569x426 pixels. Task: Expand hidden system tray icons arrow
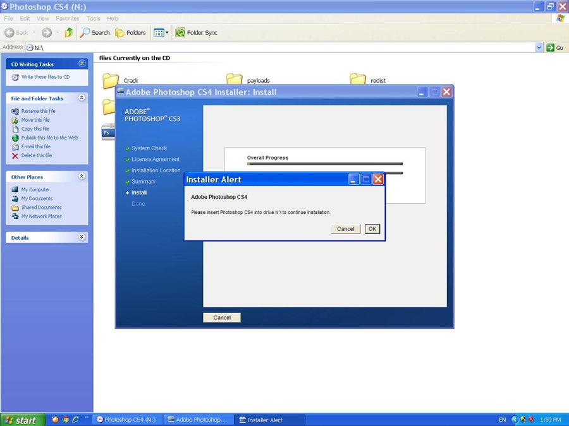coord(515,420)
